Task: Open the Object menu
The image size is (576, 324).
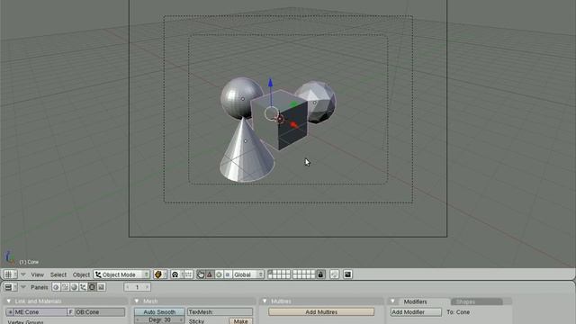Action: (x=81, y=274)
